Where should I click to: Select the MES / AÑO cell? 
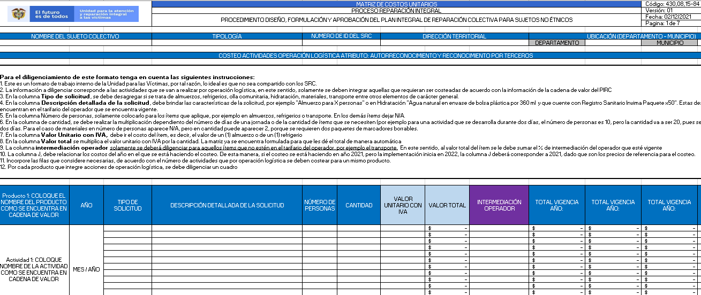tap(86, 269)
